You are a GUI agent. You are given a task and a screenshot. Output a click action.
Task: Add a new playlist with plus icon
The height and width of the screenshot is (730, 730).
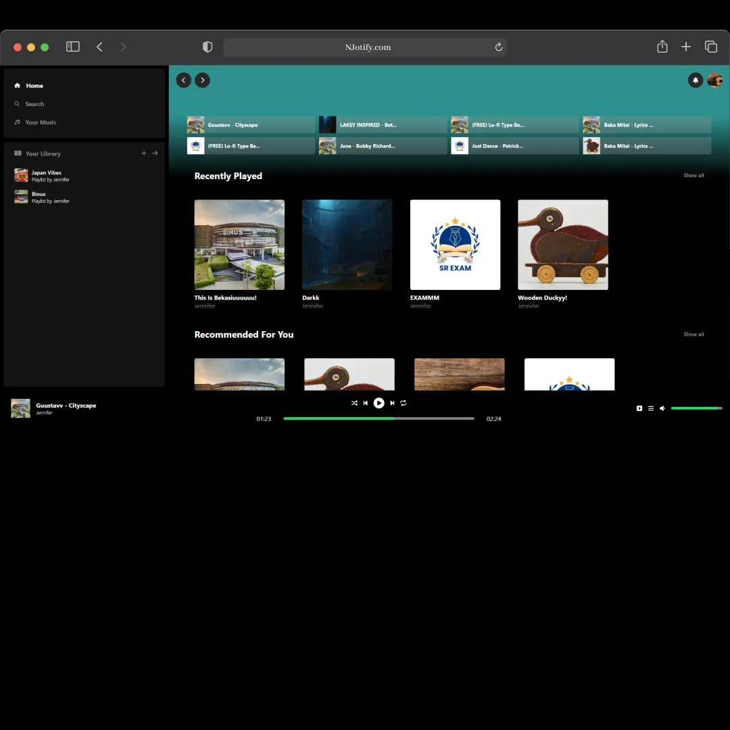coord(144,153)
